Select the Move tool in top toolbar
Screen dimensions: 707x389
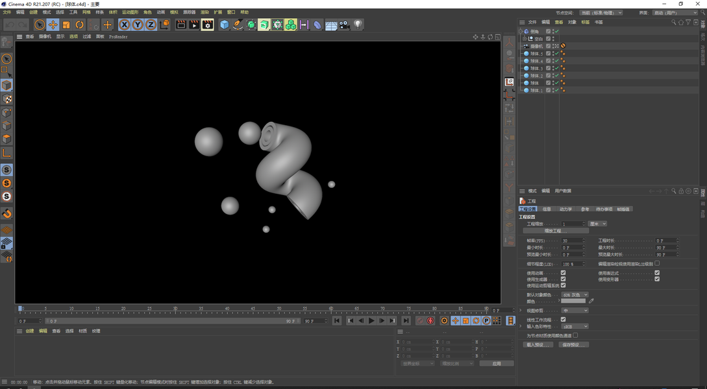pyautogui.click(x=53, y=25)
